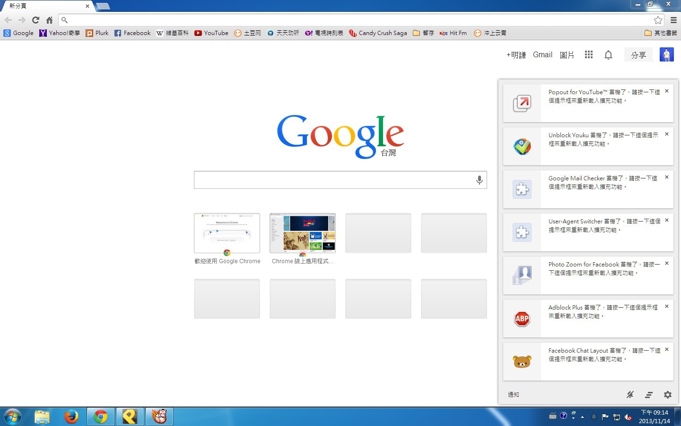The image size is (681, 426).
Task: Click the 分享 share button
Action: 638,55
